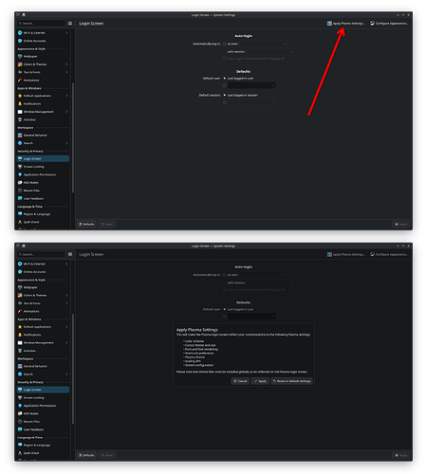
Task: Open hamburger menu beside search, top screenshot
Action: click(x=70, y=24)
